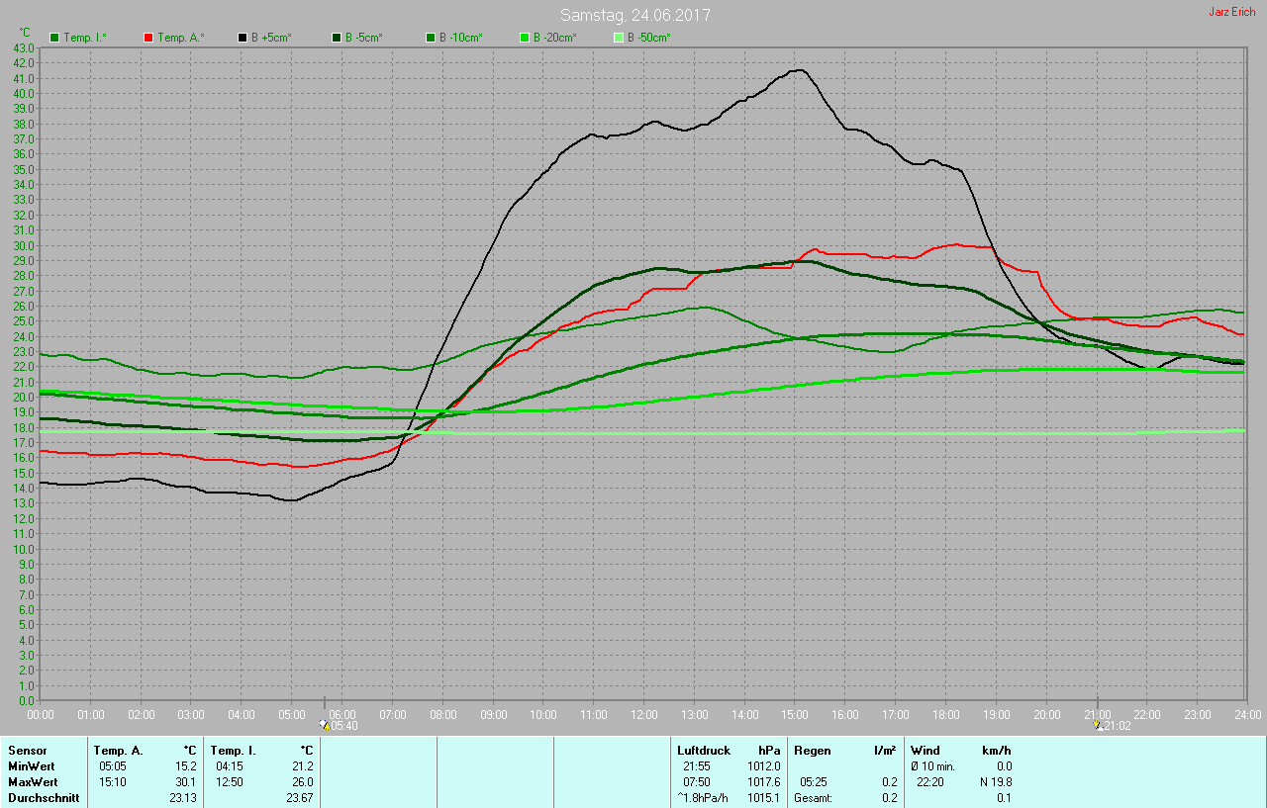Viewport: 1267px width, 808px height.
Task: Click the pressure average value "1015.1"
Action: click(x=764, y=798)
